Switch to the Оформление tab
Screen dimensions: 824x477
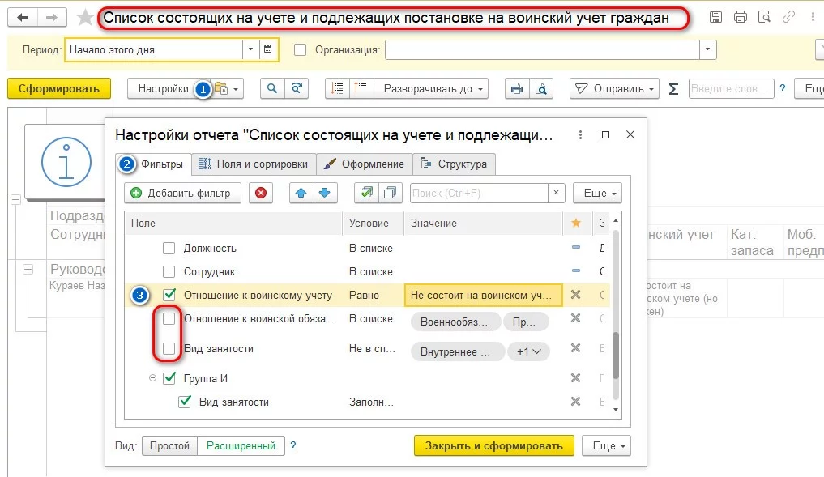point(364,164)
